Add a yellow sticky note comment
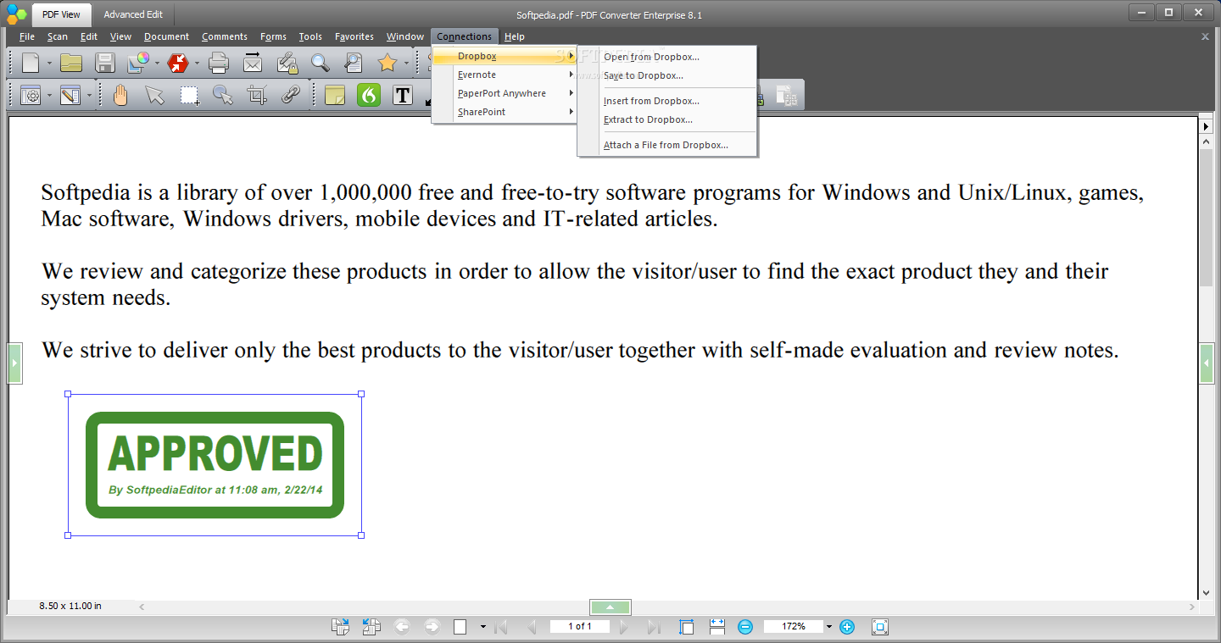The height and width of the screenshot is (643, 1221). (335, 95)
